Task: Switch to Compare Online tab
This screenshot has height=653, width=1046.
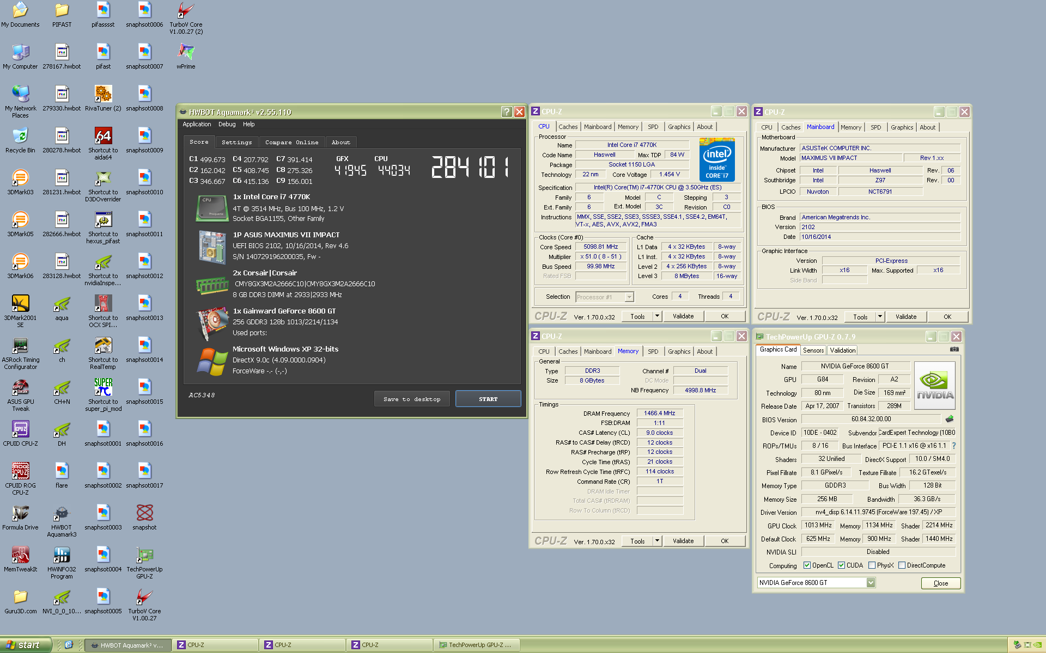Action: click(x=292, y=142)
